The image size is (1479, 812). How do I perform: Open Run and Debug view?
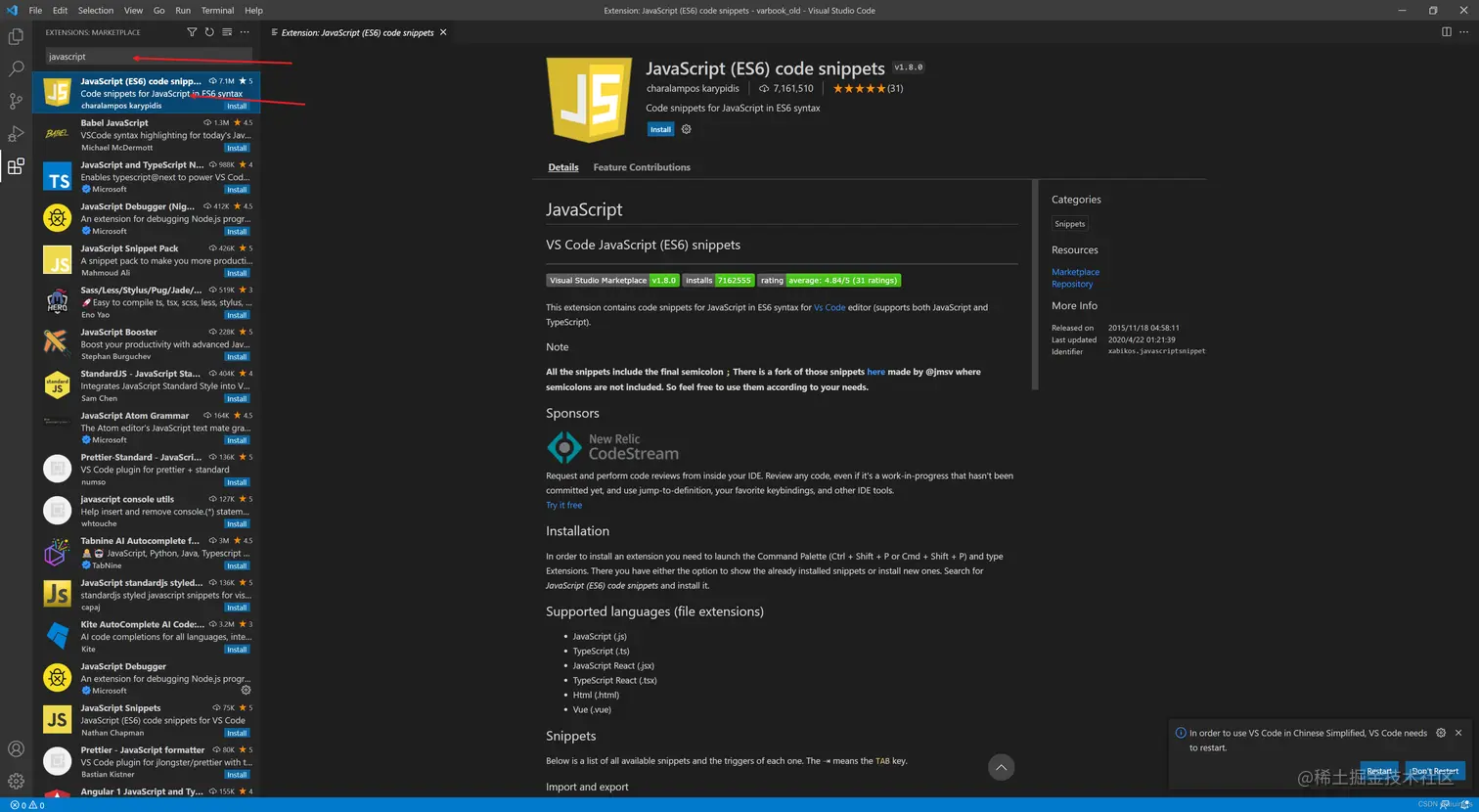16,134
